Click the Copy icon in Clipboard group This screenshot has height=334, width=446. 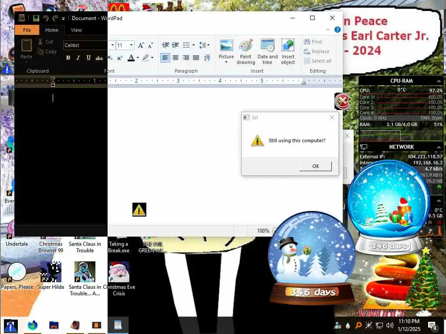click(41, 51)
